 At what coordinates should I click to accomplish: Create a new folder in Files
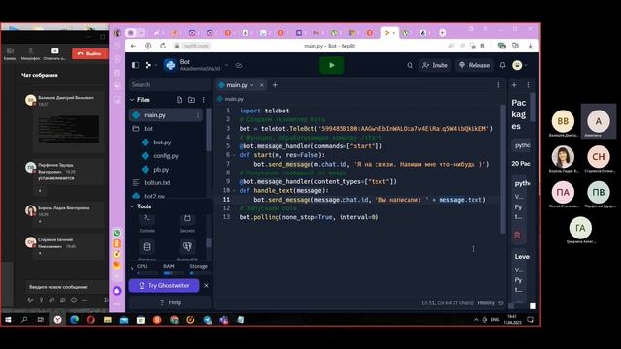191,100
